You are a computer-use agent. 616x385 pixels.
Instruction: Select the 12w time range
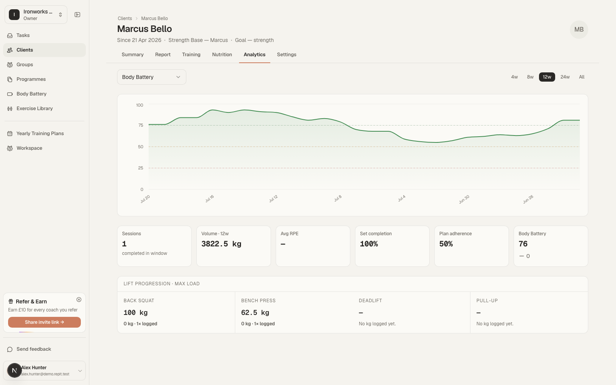click(547, 77)
